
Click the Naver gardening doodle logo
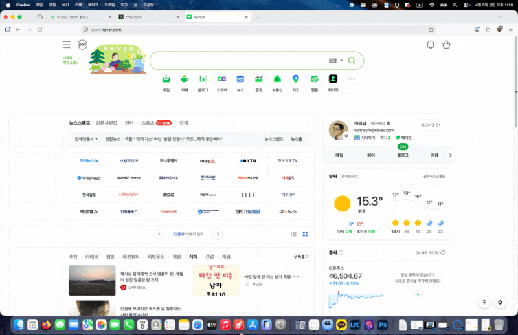118,59
